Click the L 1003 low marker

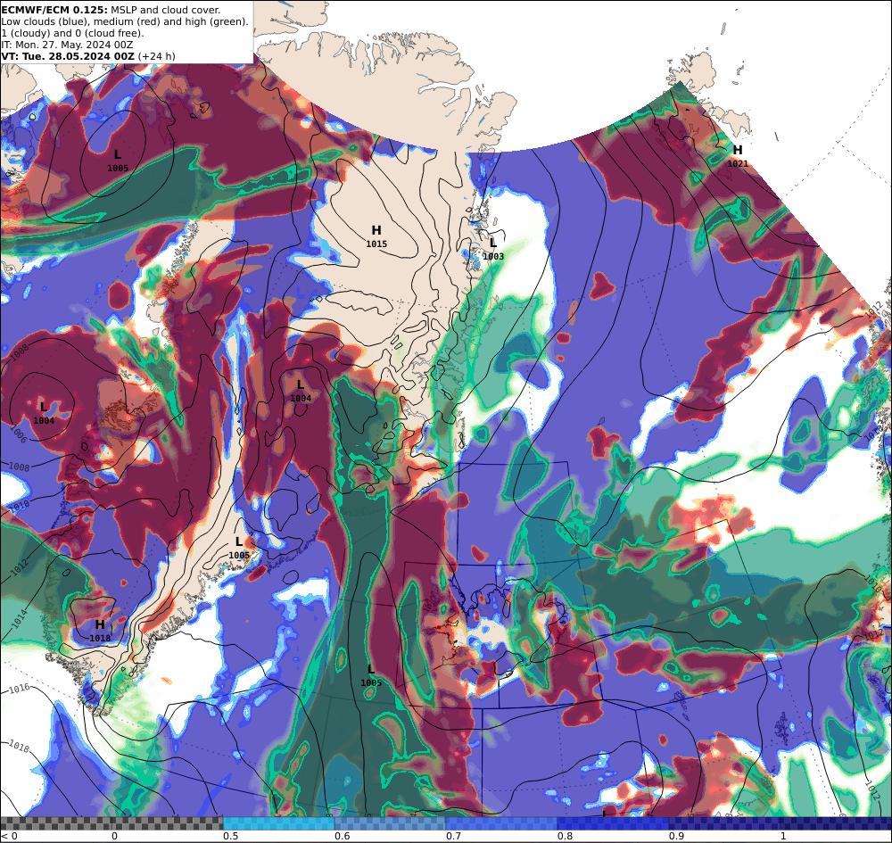click(493, 249)
